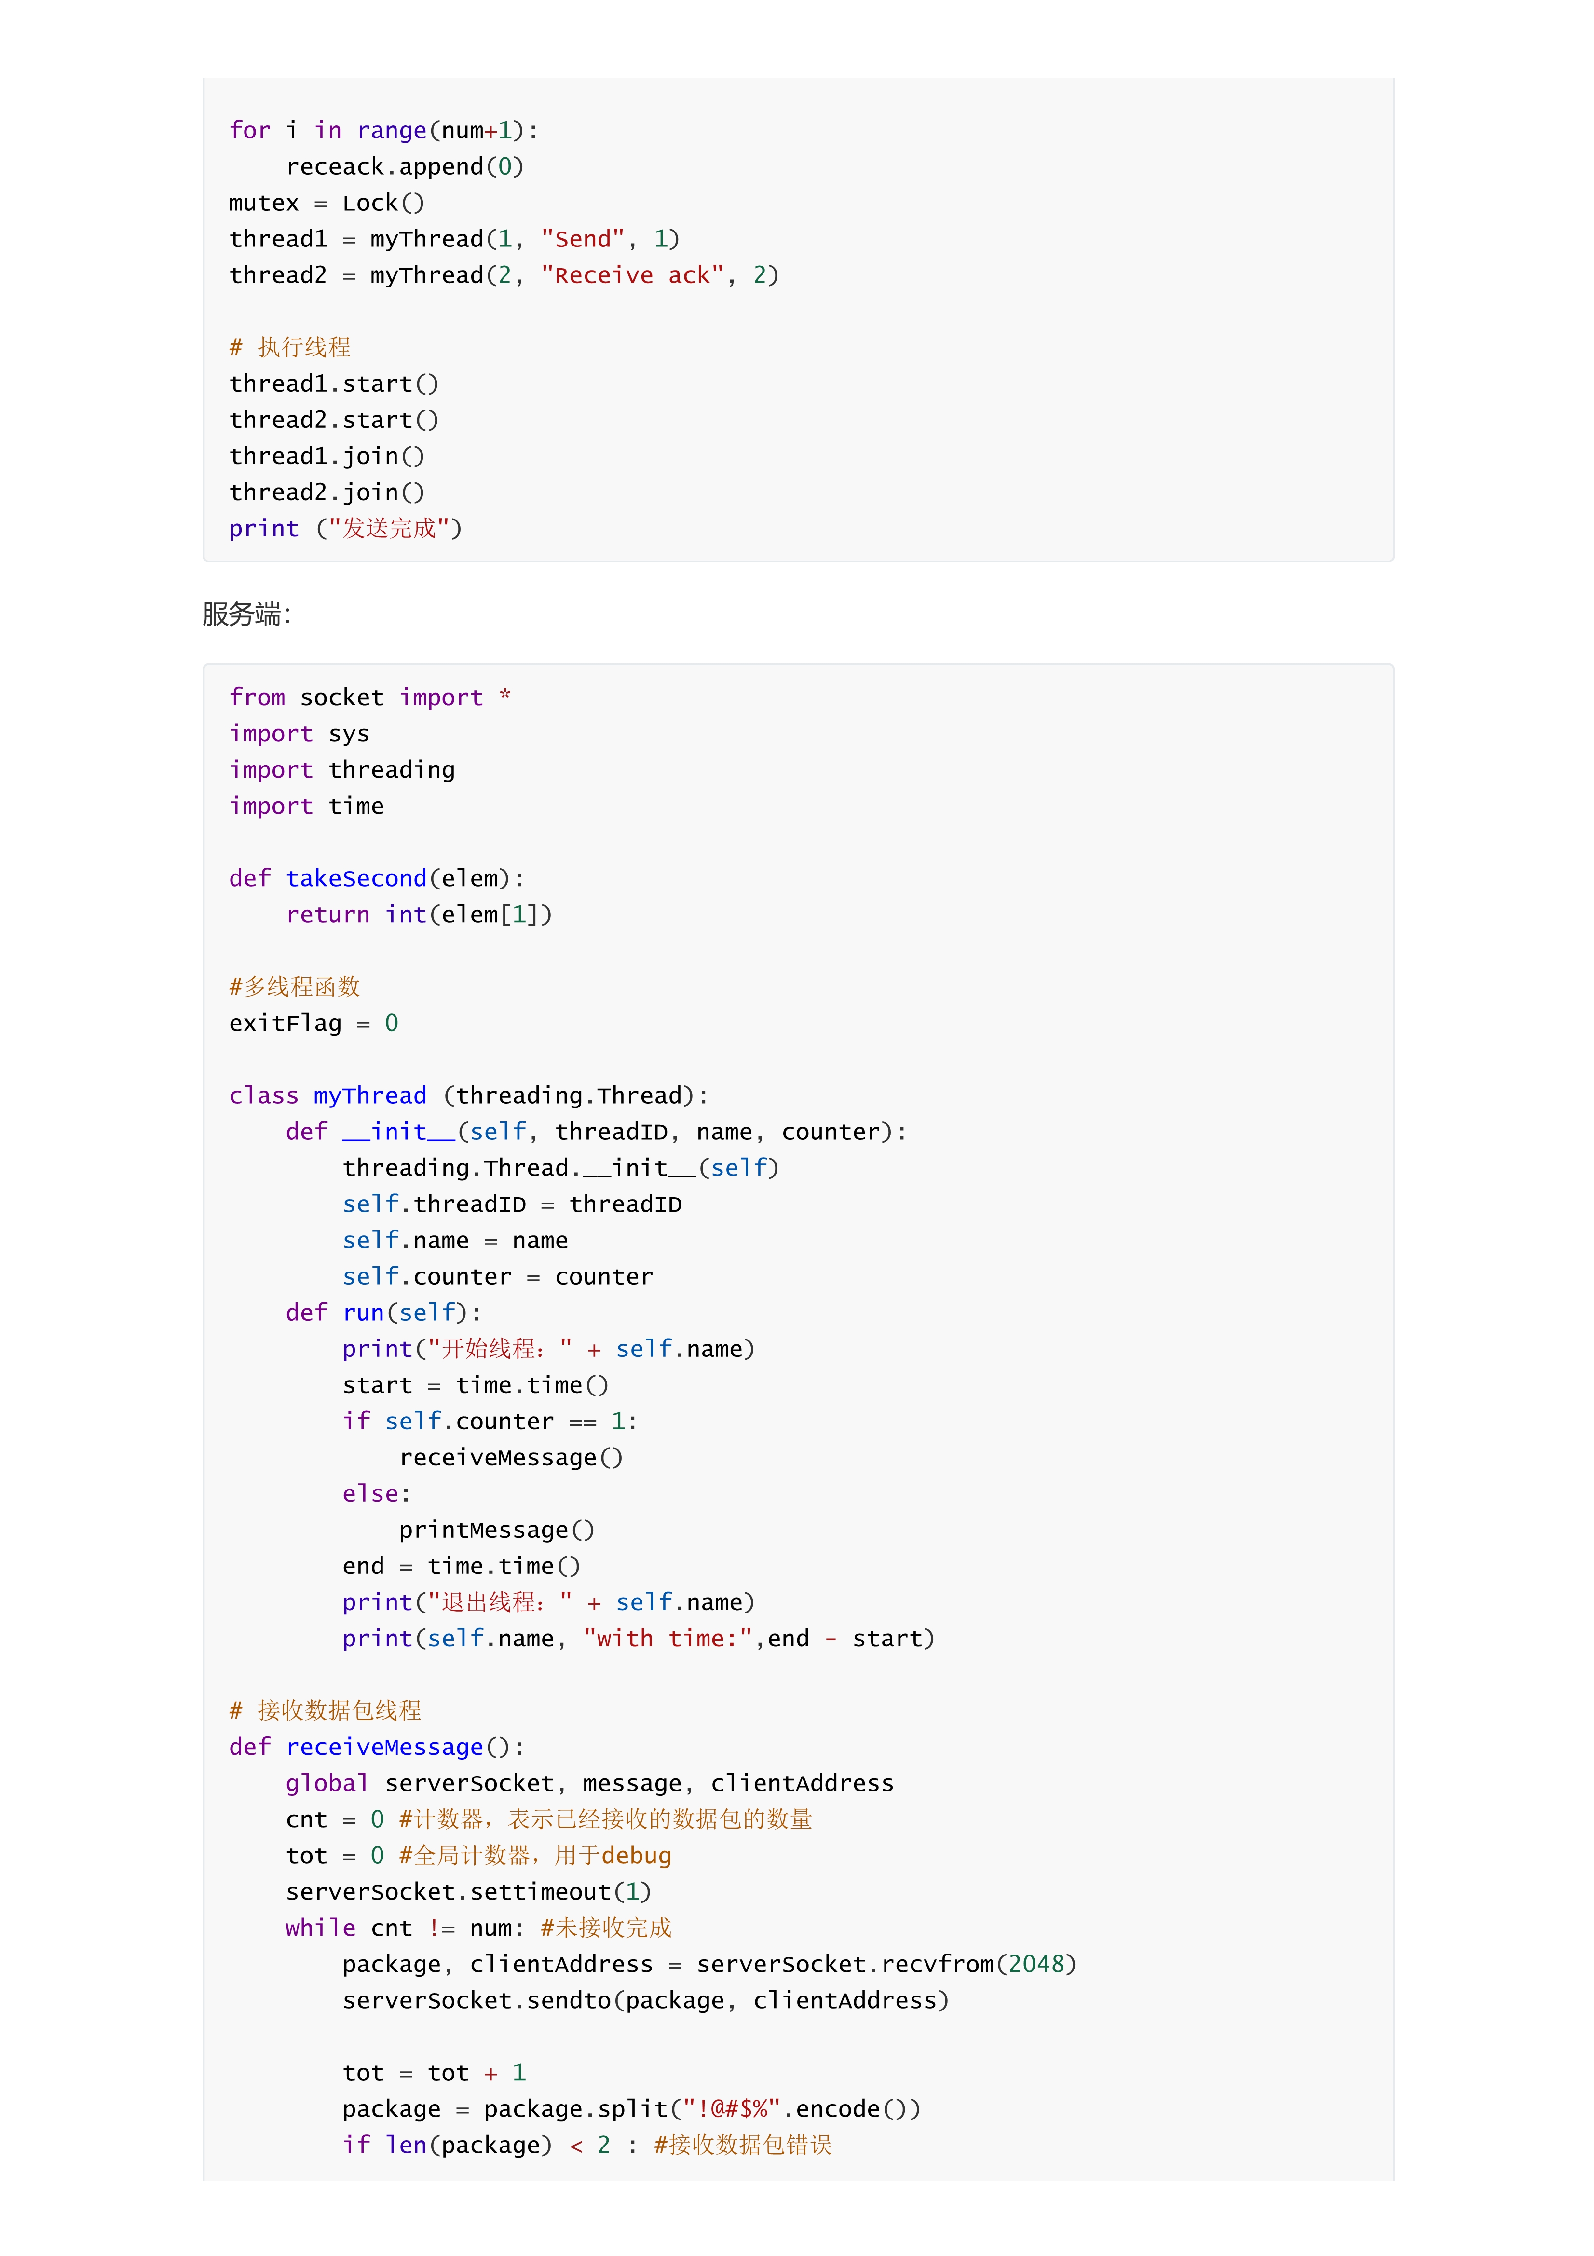This screenshot has width=1594, height=2256.
Task: Click 'thread1 = myThread(1, "Send", 1)' line
Action: [454, 240]
